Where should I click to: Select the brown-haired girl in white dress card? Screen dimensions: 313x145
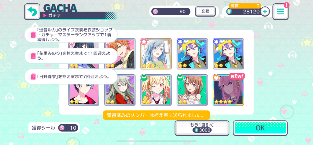pyautogui.click(x=192, y=90)
